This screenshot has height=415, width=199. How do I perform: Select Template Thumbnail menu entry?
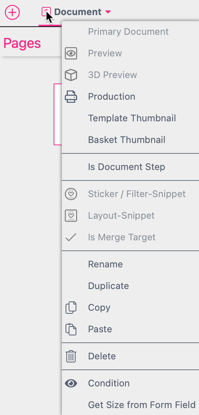132,118
